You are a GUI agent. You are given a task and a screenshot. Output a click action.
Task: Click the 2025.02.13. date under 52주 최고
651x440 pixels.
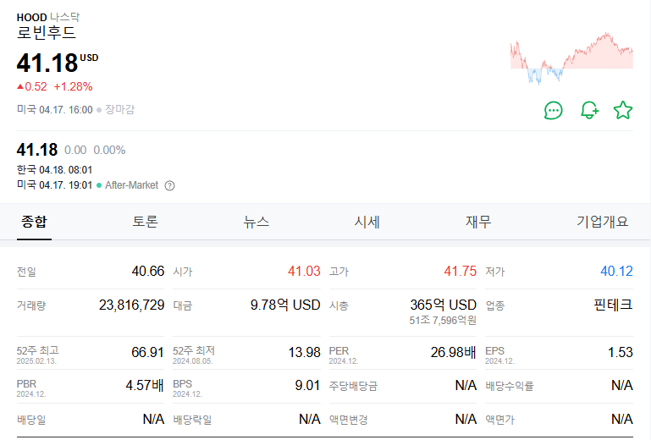pyautogui.click(x=36, y=361)
